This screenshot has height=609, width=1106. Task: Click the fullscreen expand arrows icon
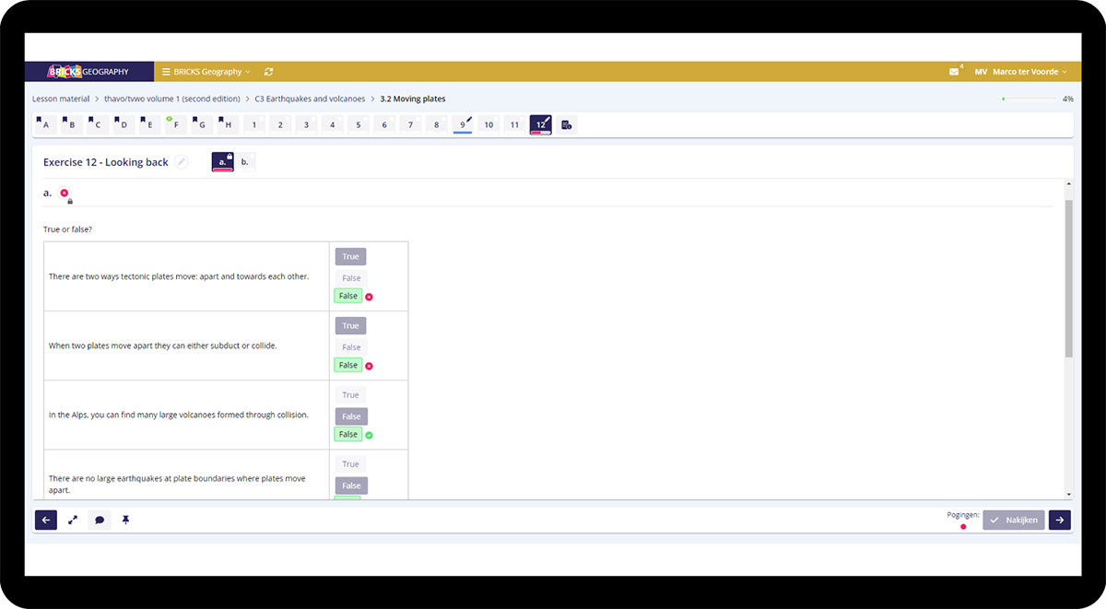(73, 520)
